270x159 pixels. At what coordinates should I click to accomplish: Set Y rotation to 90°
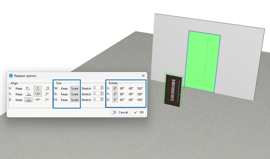[122, 94]
